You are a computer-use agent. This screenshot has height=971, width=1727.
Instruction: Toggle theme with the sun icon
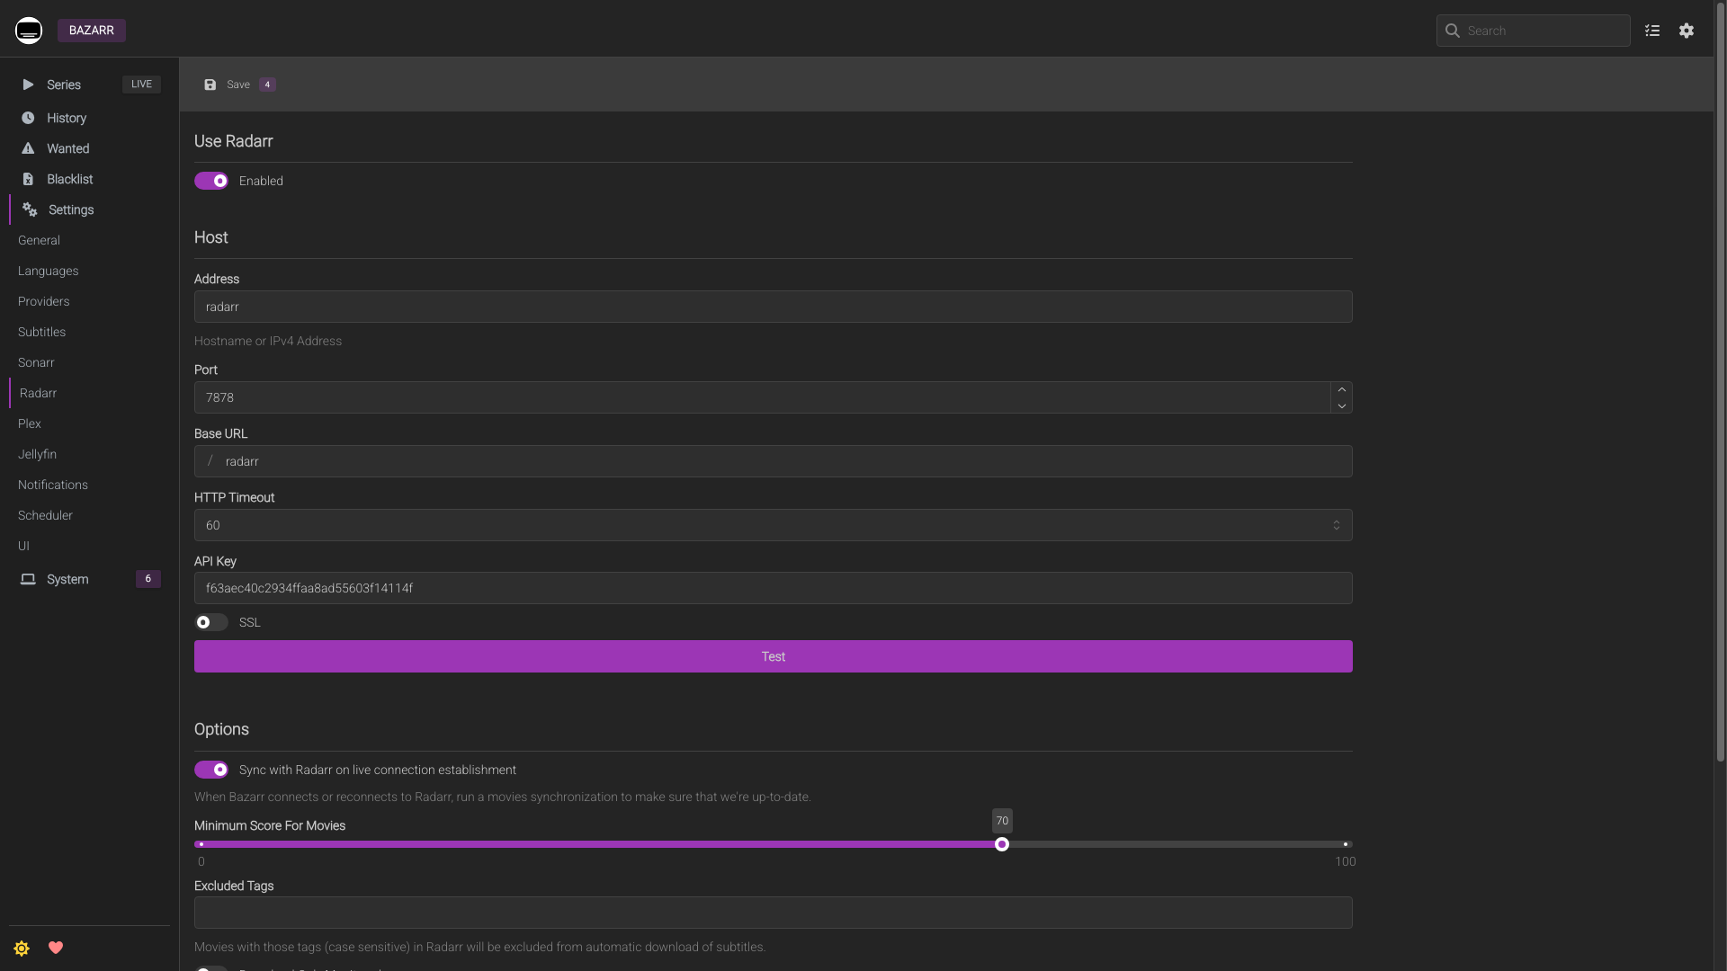(22, 949)
